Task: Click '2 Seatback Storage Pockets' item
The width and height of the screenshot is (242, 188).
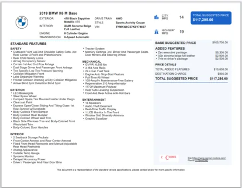Action: click(x=31, y=137)
